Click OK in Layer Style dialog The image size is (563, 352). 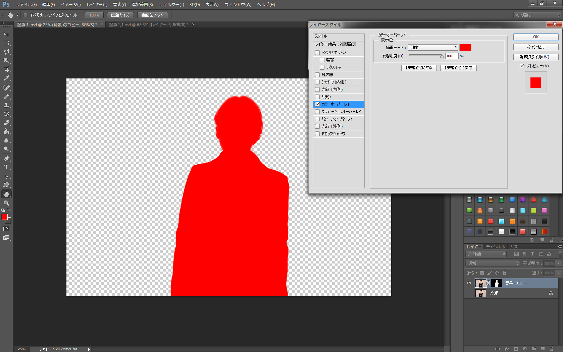536,37
